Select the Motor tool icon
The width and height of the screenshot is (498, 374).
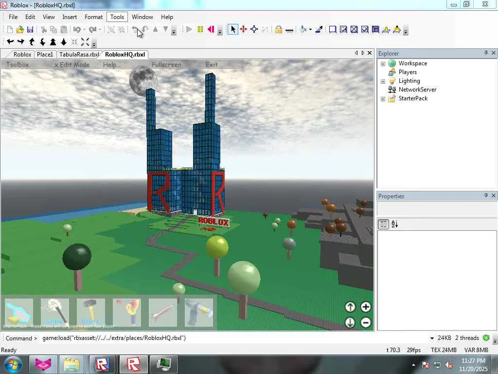397,30
